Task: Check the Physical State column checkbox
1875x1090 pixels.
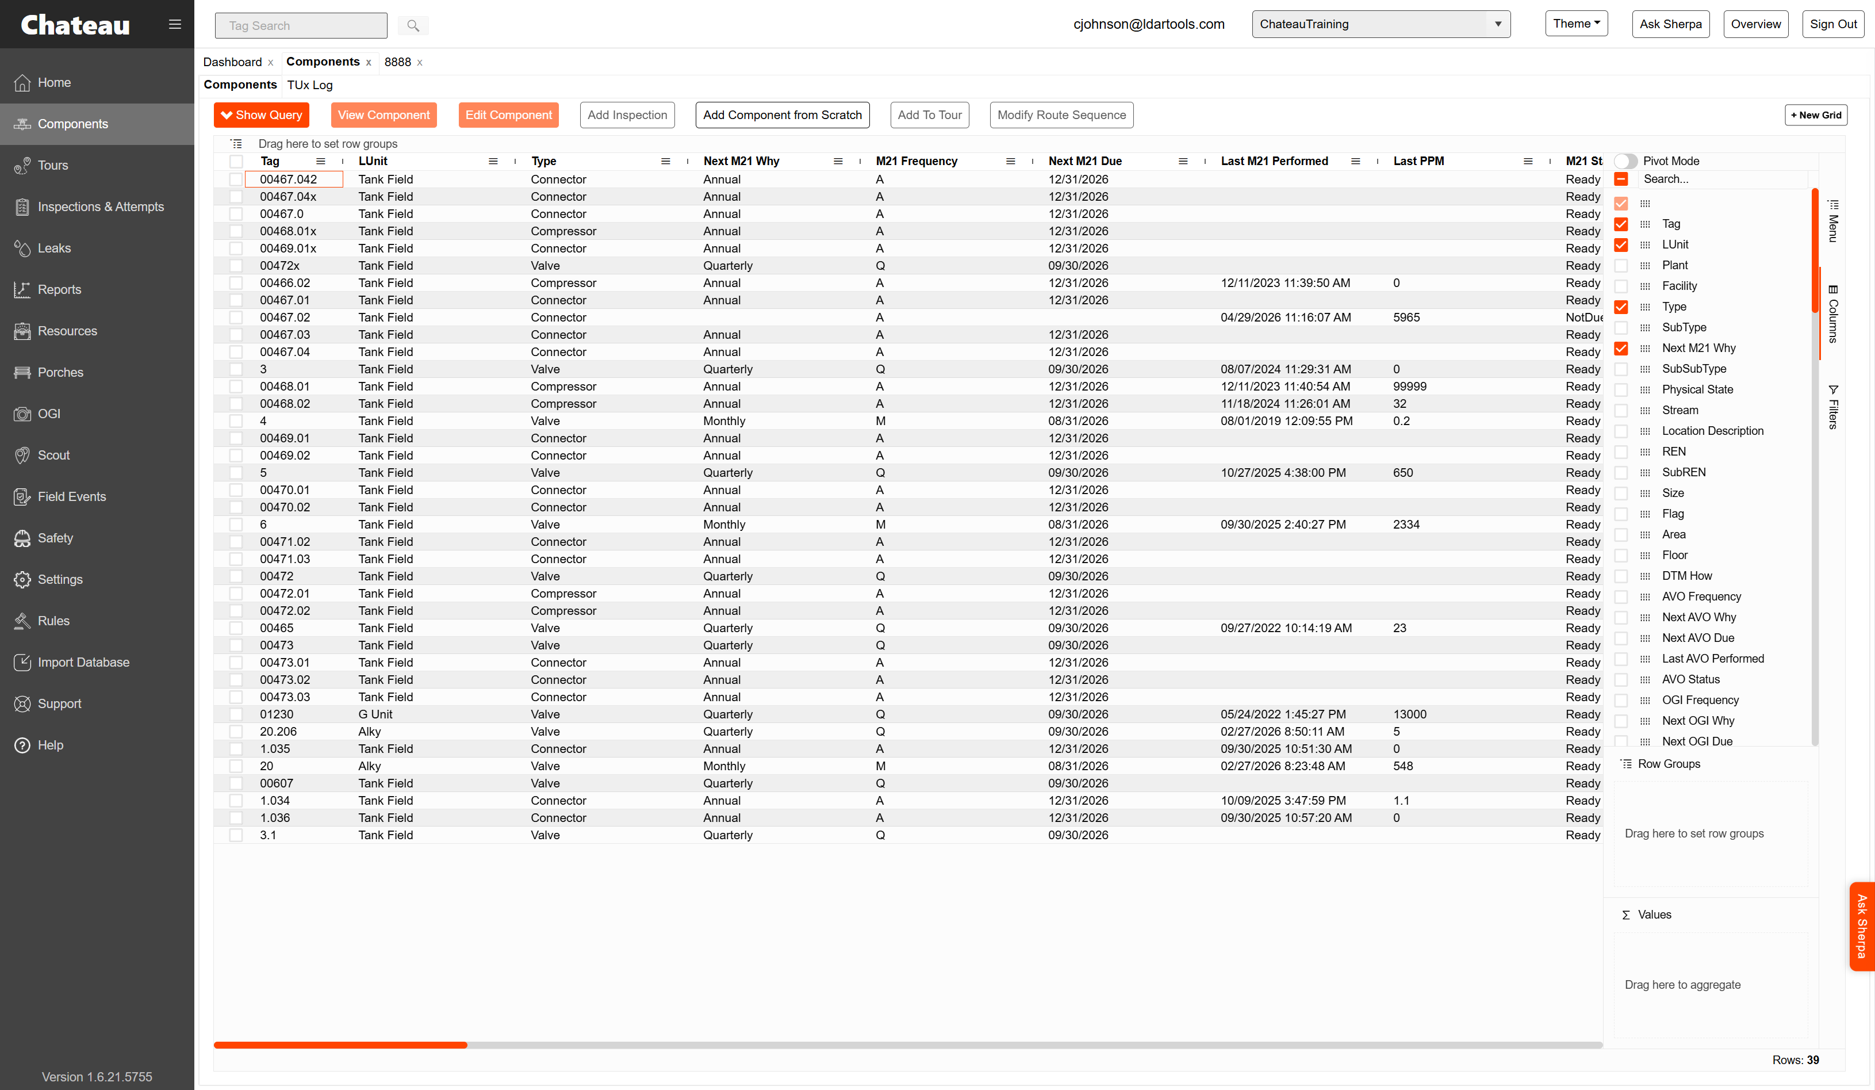Action: (1621, 390)
